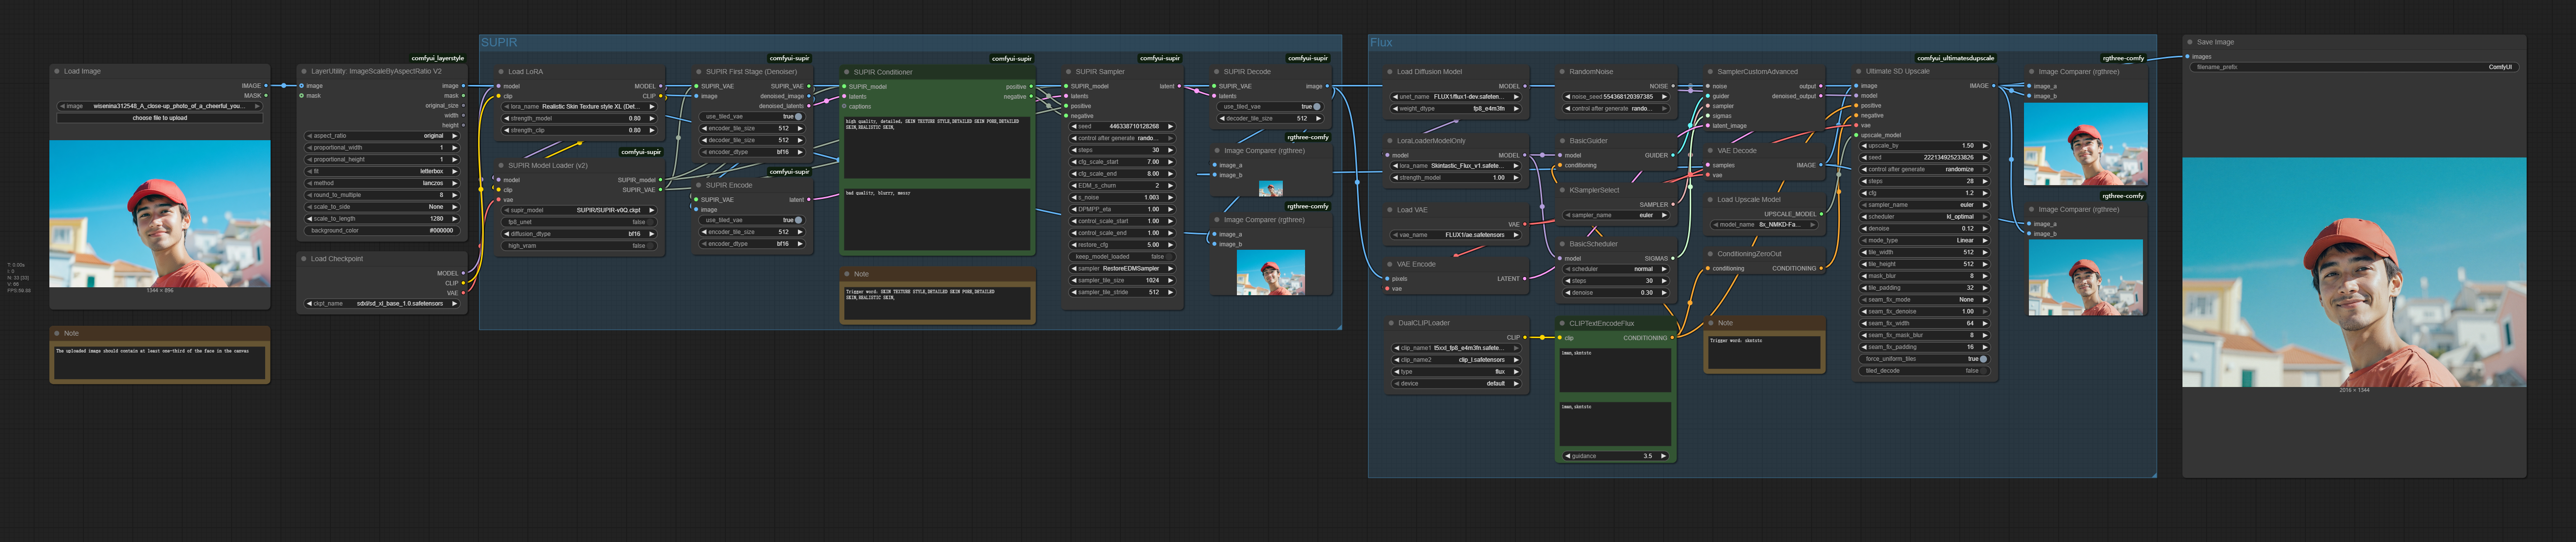Image resolution: width=2576 pixels, height=542 pixels.
Task: Open the aspect_ratio combo set to original
Action: [382, 136]
